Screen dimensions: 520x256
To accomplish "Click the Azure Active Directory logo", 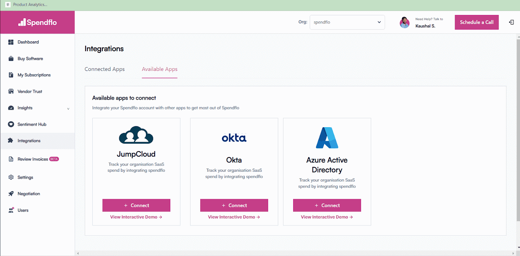I will click(x=327, y=138).
